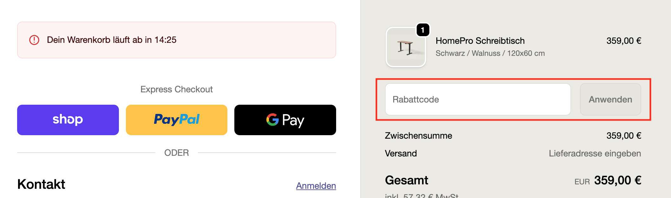The width and height of the screenshot is (671, 198).
Task: Click the ODER divider text
Action: (177, 153)
